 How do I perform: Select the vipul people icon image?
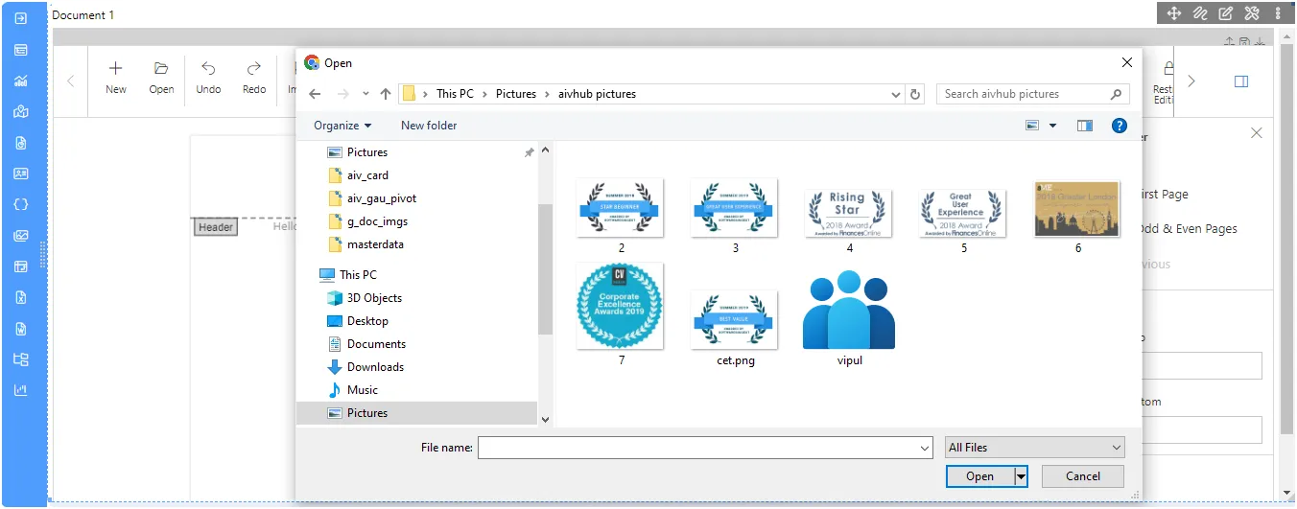(x=849, y=310)
